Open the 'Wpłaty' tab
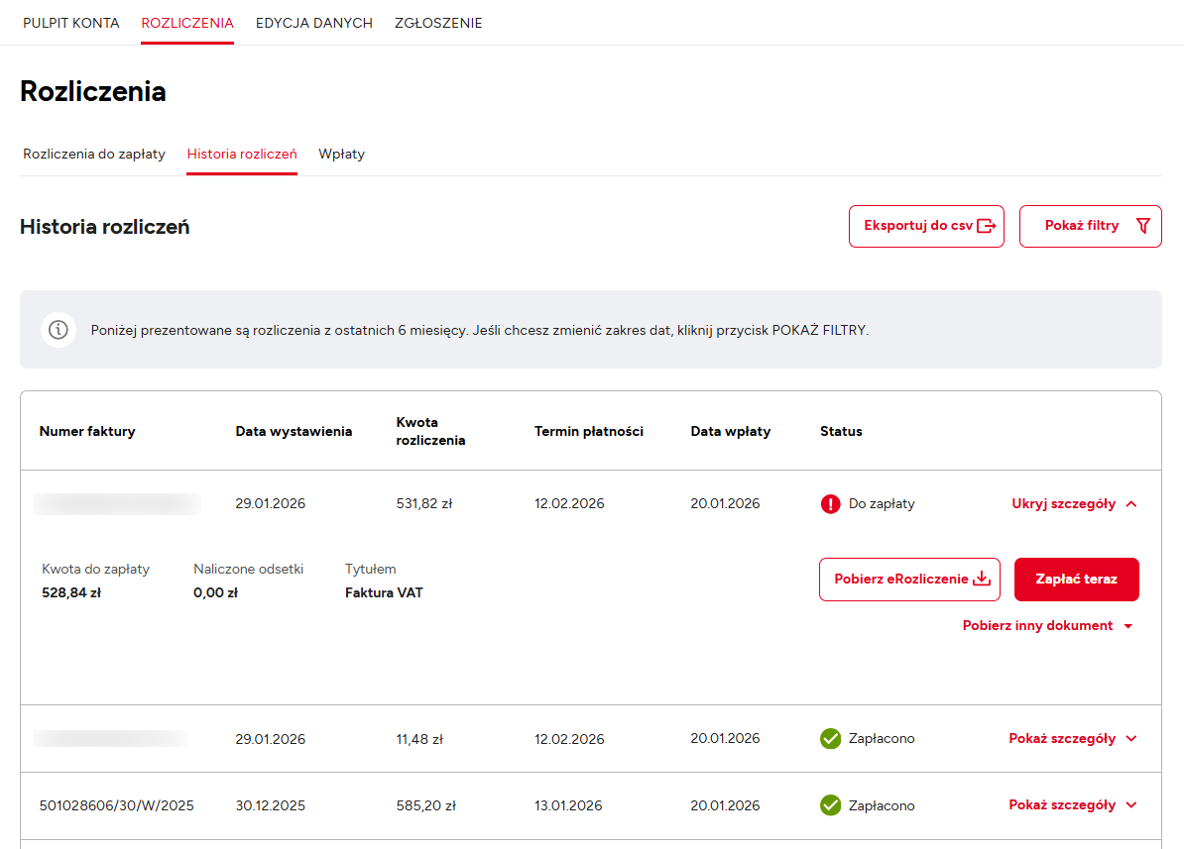This screenshot has height=849, width=1184. [x=341, y=155]
